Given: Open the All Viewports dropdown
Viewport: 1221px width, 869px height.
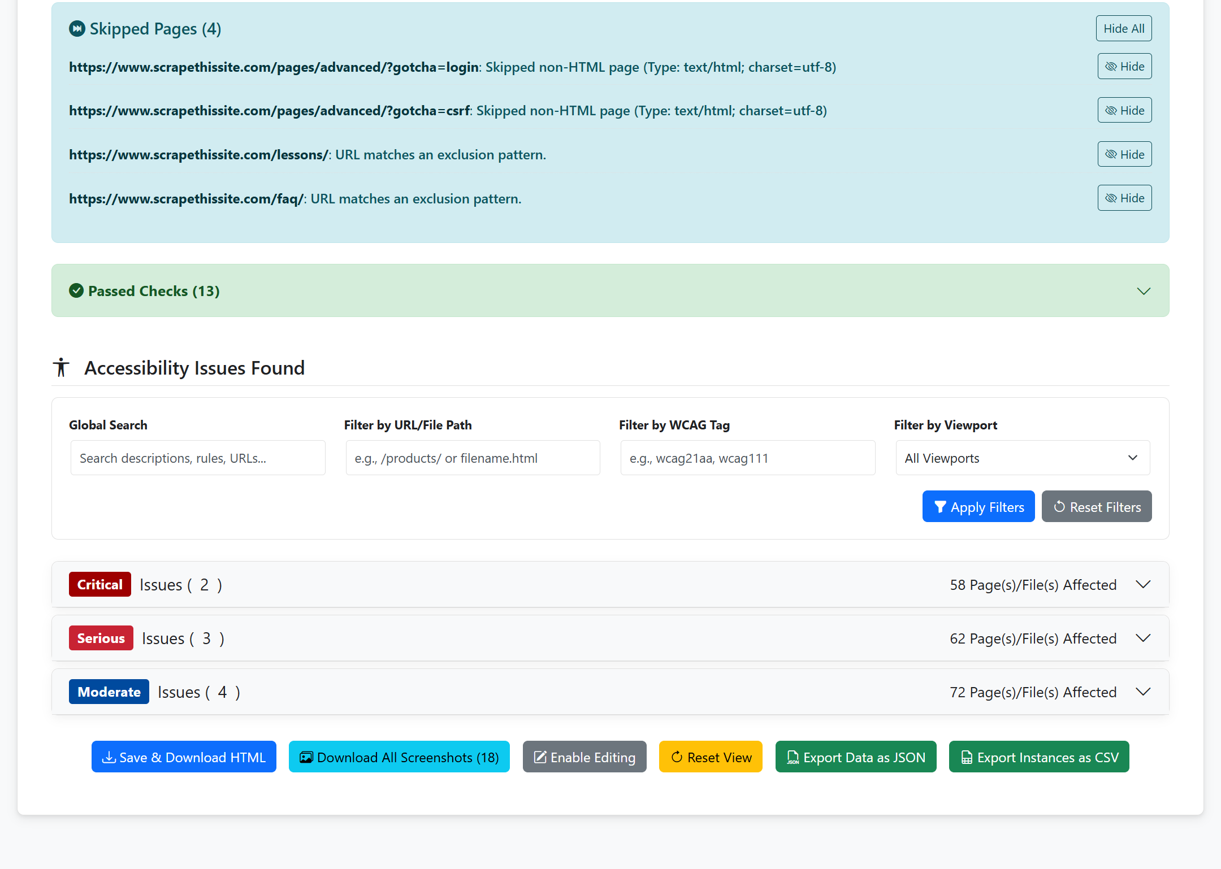Looking at the screenshot, I should (x=1023, y=458).
